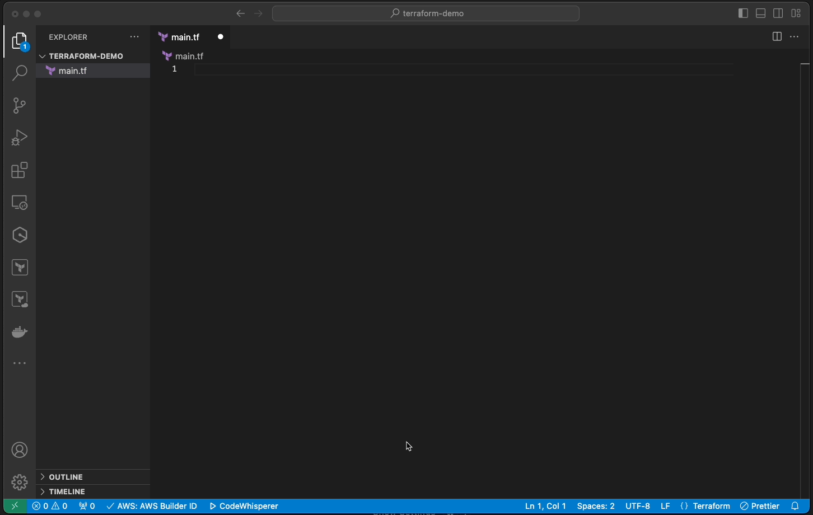
Task: Open the Docker extension panel
Action: click(x=20, y=331)
